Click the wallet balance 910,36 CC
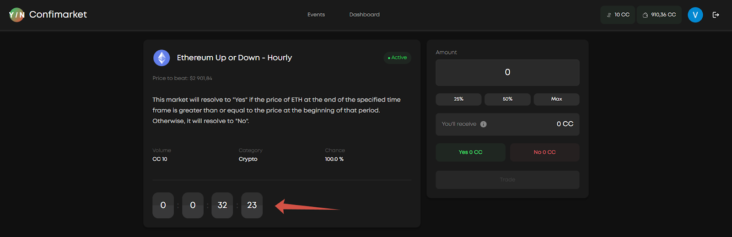Viewport: 732px width, 237px height. point(659,15)
